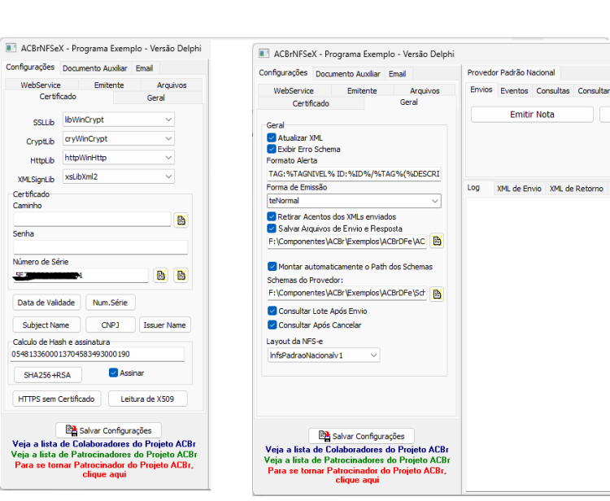610x501 pixels.
Task: Click browse icon beside Schemas do Provedor path
Action: coord(437,294)
